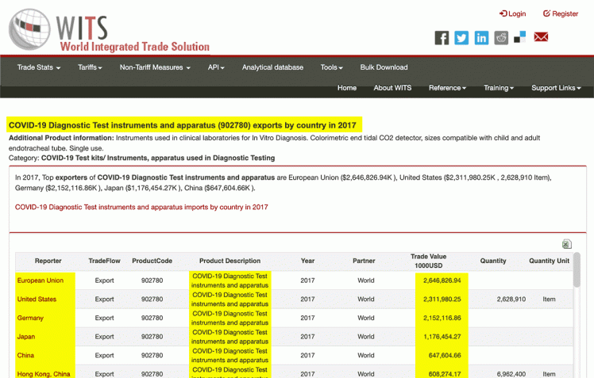The image size is (594, 378).
Task: Share page on Twitter icon
Action: point(461,38)
